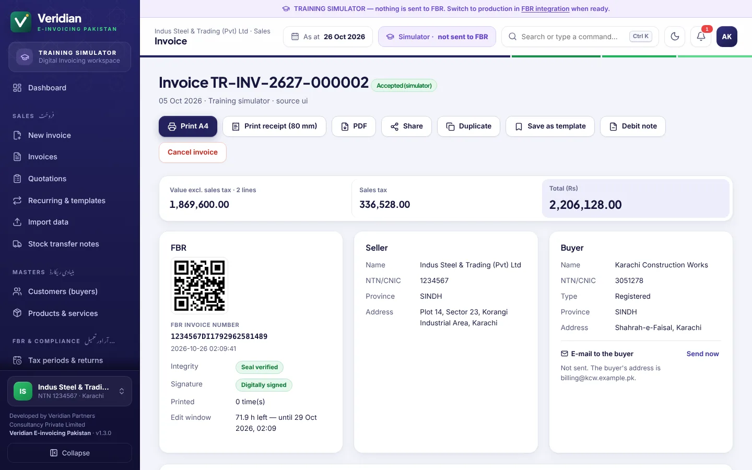
Task: Click the Import data upload icon
Action: (17, 222)
